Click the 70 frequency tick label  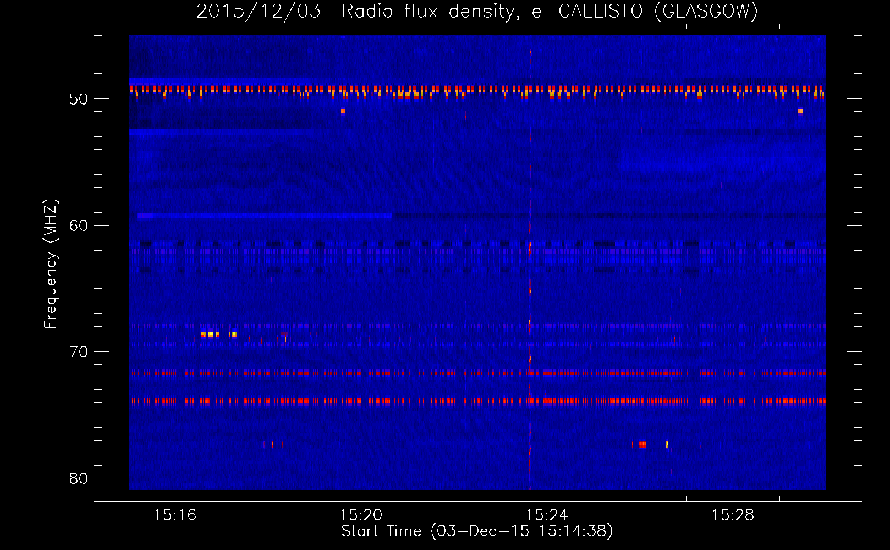79,352
